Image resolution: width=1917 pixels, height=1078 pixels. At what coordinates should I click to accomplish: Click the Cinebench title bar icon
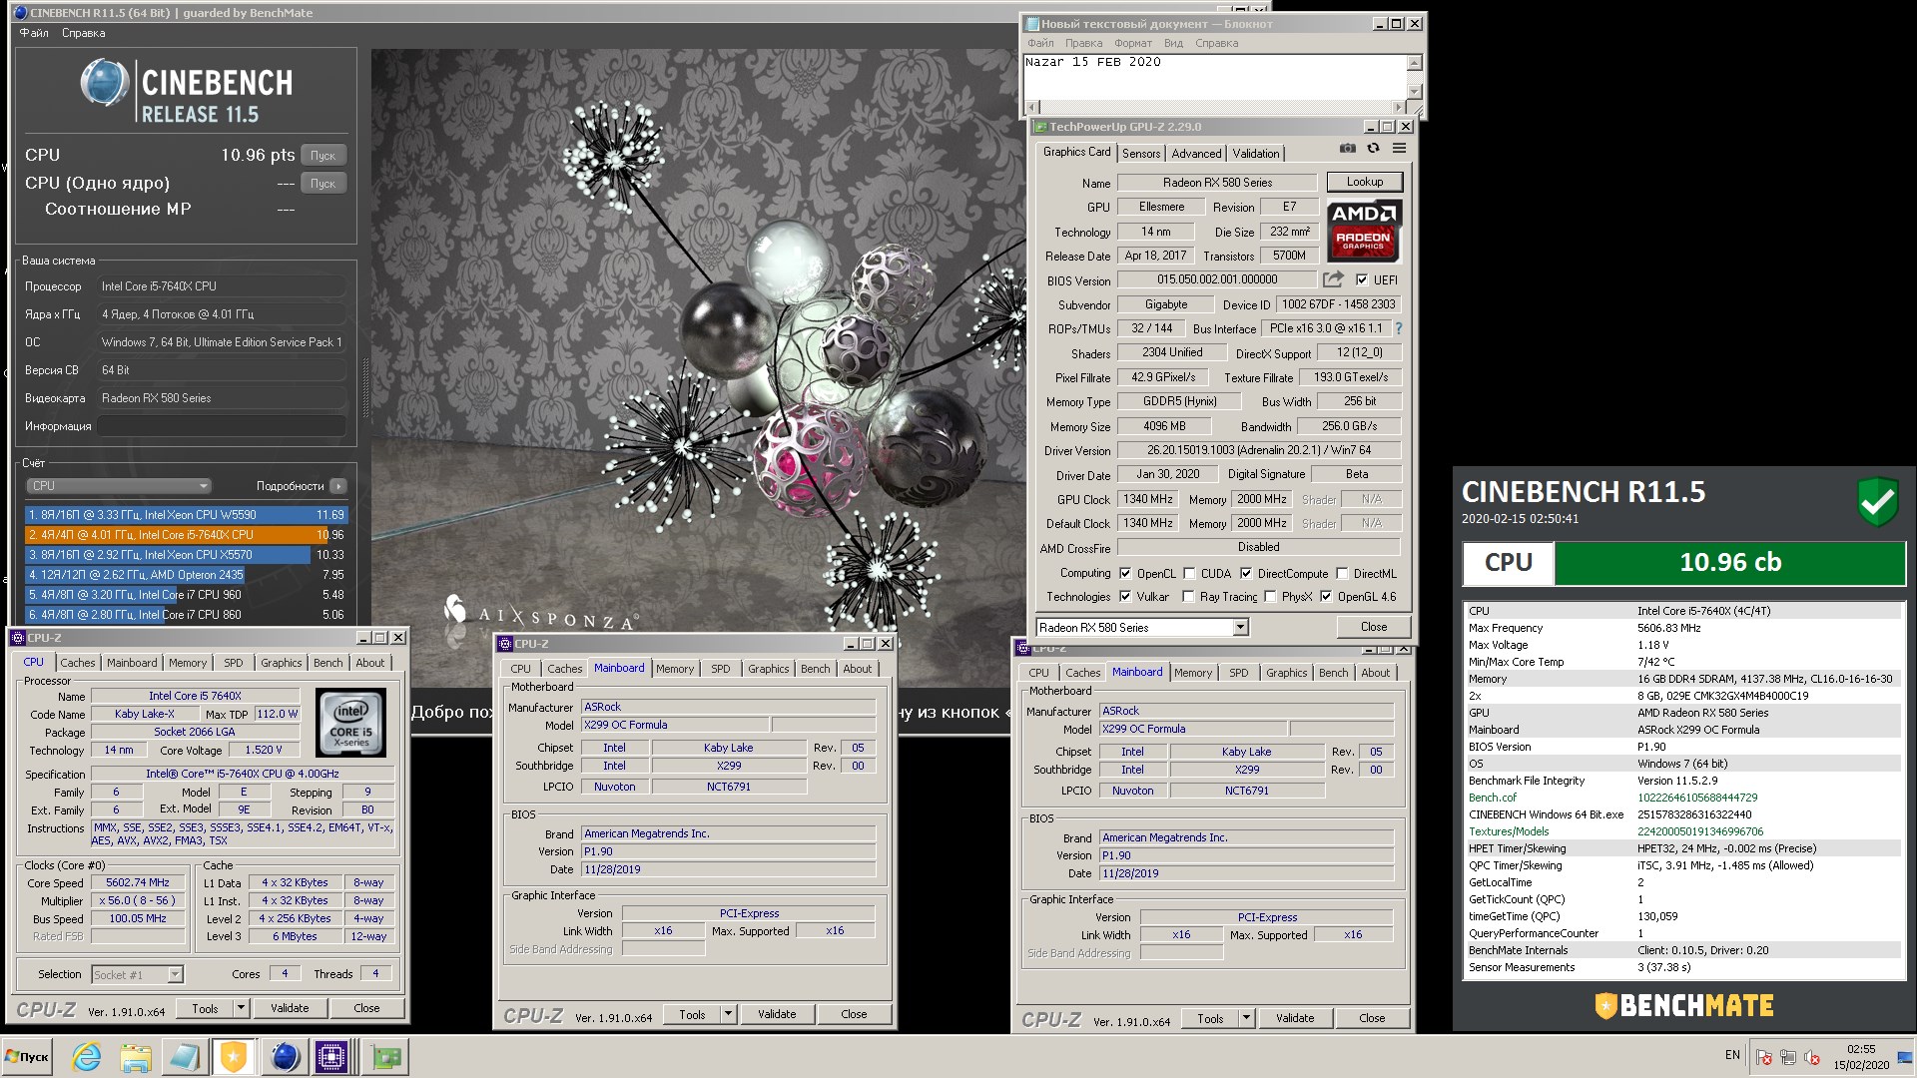pyautogui.click(x=21, y=13)
